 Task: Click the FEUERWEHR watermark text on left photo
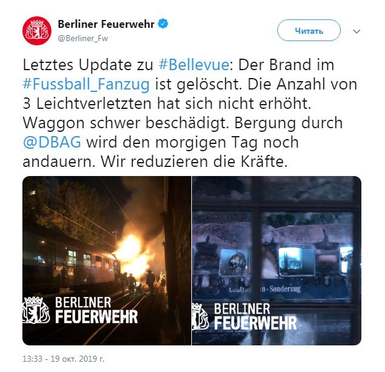coord(96,317)
